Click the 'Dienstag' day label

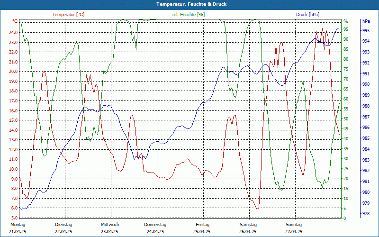(x=63, y=225)
